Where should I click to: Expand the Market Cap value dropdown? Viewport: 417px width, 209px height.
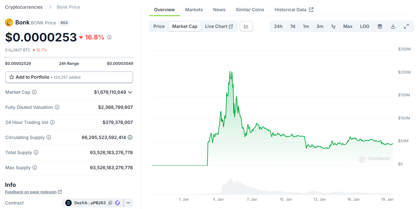tap(130, 92)
